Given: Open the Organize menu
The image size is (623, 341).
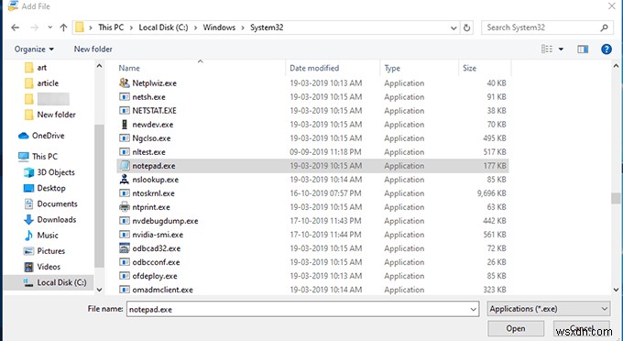Looking at the screenshot, I should [x=34, y=49].
